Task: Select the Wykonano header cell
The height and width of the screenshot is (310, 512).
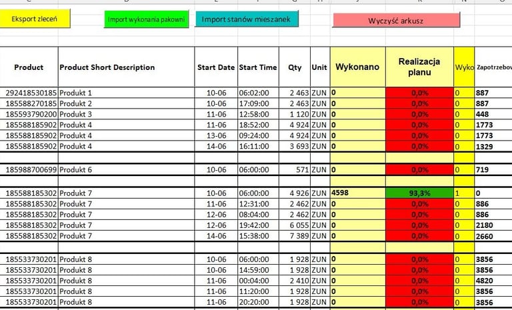Action: pos(358,67)
